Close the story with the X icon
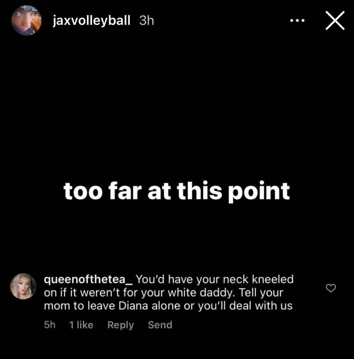Viewport: 354px width, 359px height. click(x=335, y=20)
